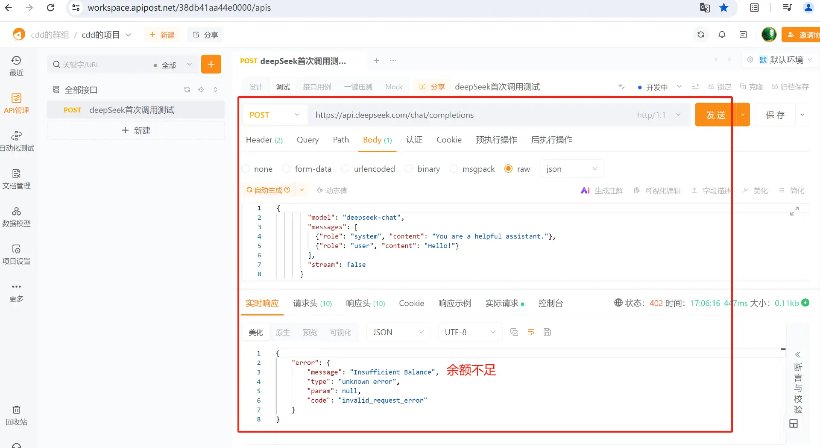Switch to the 响应头 tab
820x448 pixels.
click(x=365, y=303)
